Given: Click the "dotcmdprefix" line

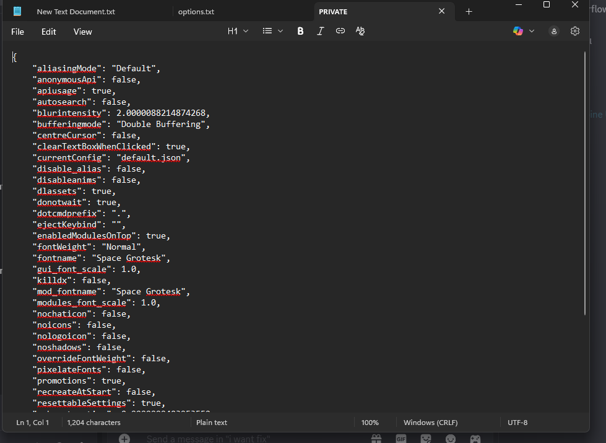Looking at the screenshot, I should [x=82, y=214].
